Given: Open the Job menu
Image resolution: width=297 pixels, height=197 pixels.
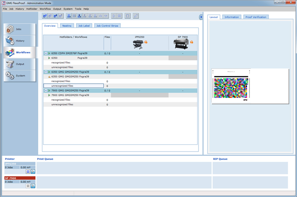Looking at the screenshot, I should (11, 9).
